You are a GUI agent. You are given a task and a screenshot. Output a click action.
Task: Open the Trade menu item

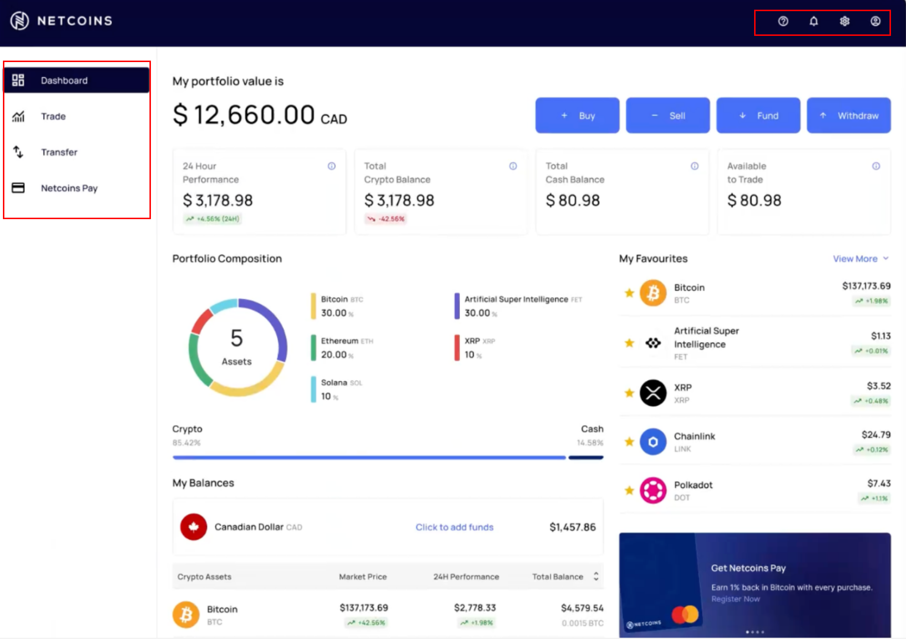[x=76, y=116]
